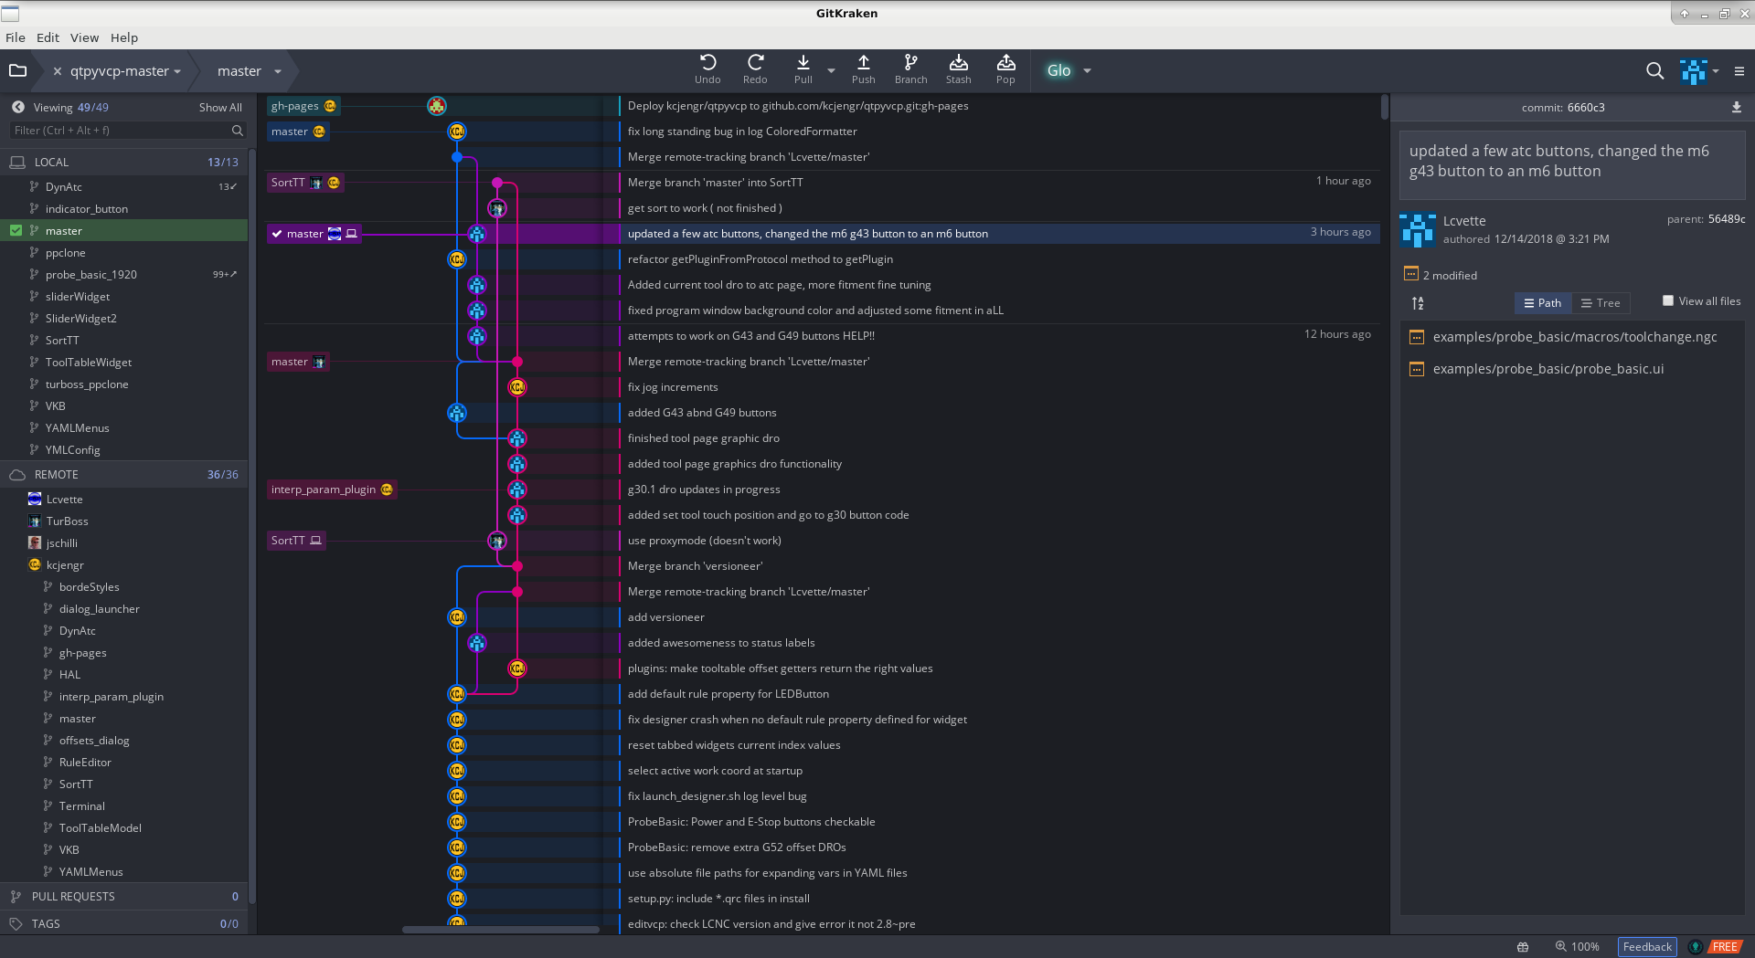Open the File menu
Image resolution: width=1755 pixels, height=958 pixels.
(x=16, y=37)
